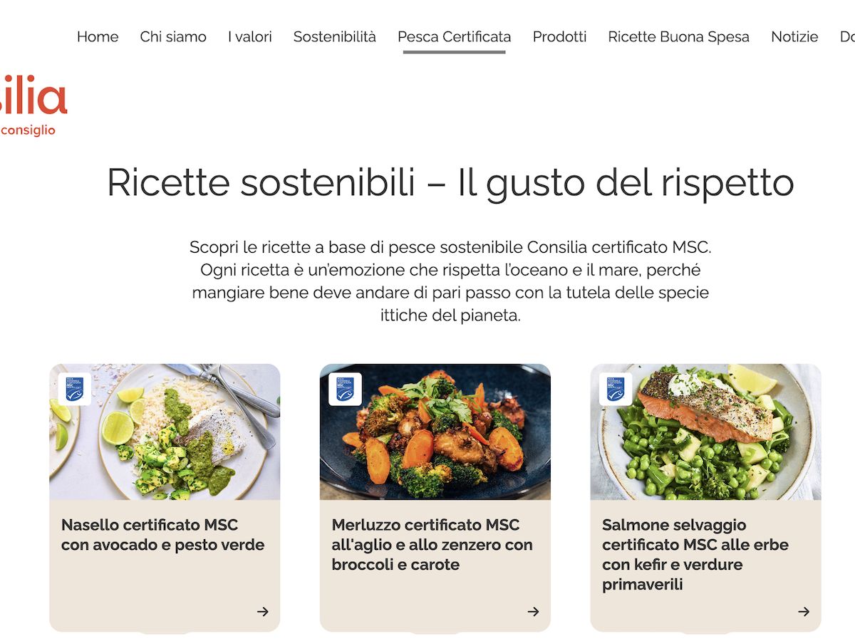
Task: Go to Chi siamo page
Action: 173,37
